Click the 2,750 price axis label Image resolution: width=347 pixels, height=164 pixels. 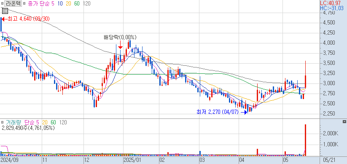(329, 94)
